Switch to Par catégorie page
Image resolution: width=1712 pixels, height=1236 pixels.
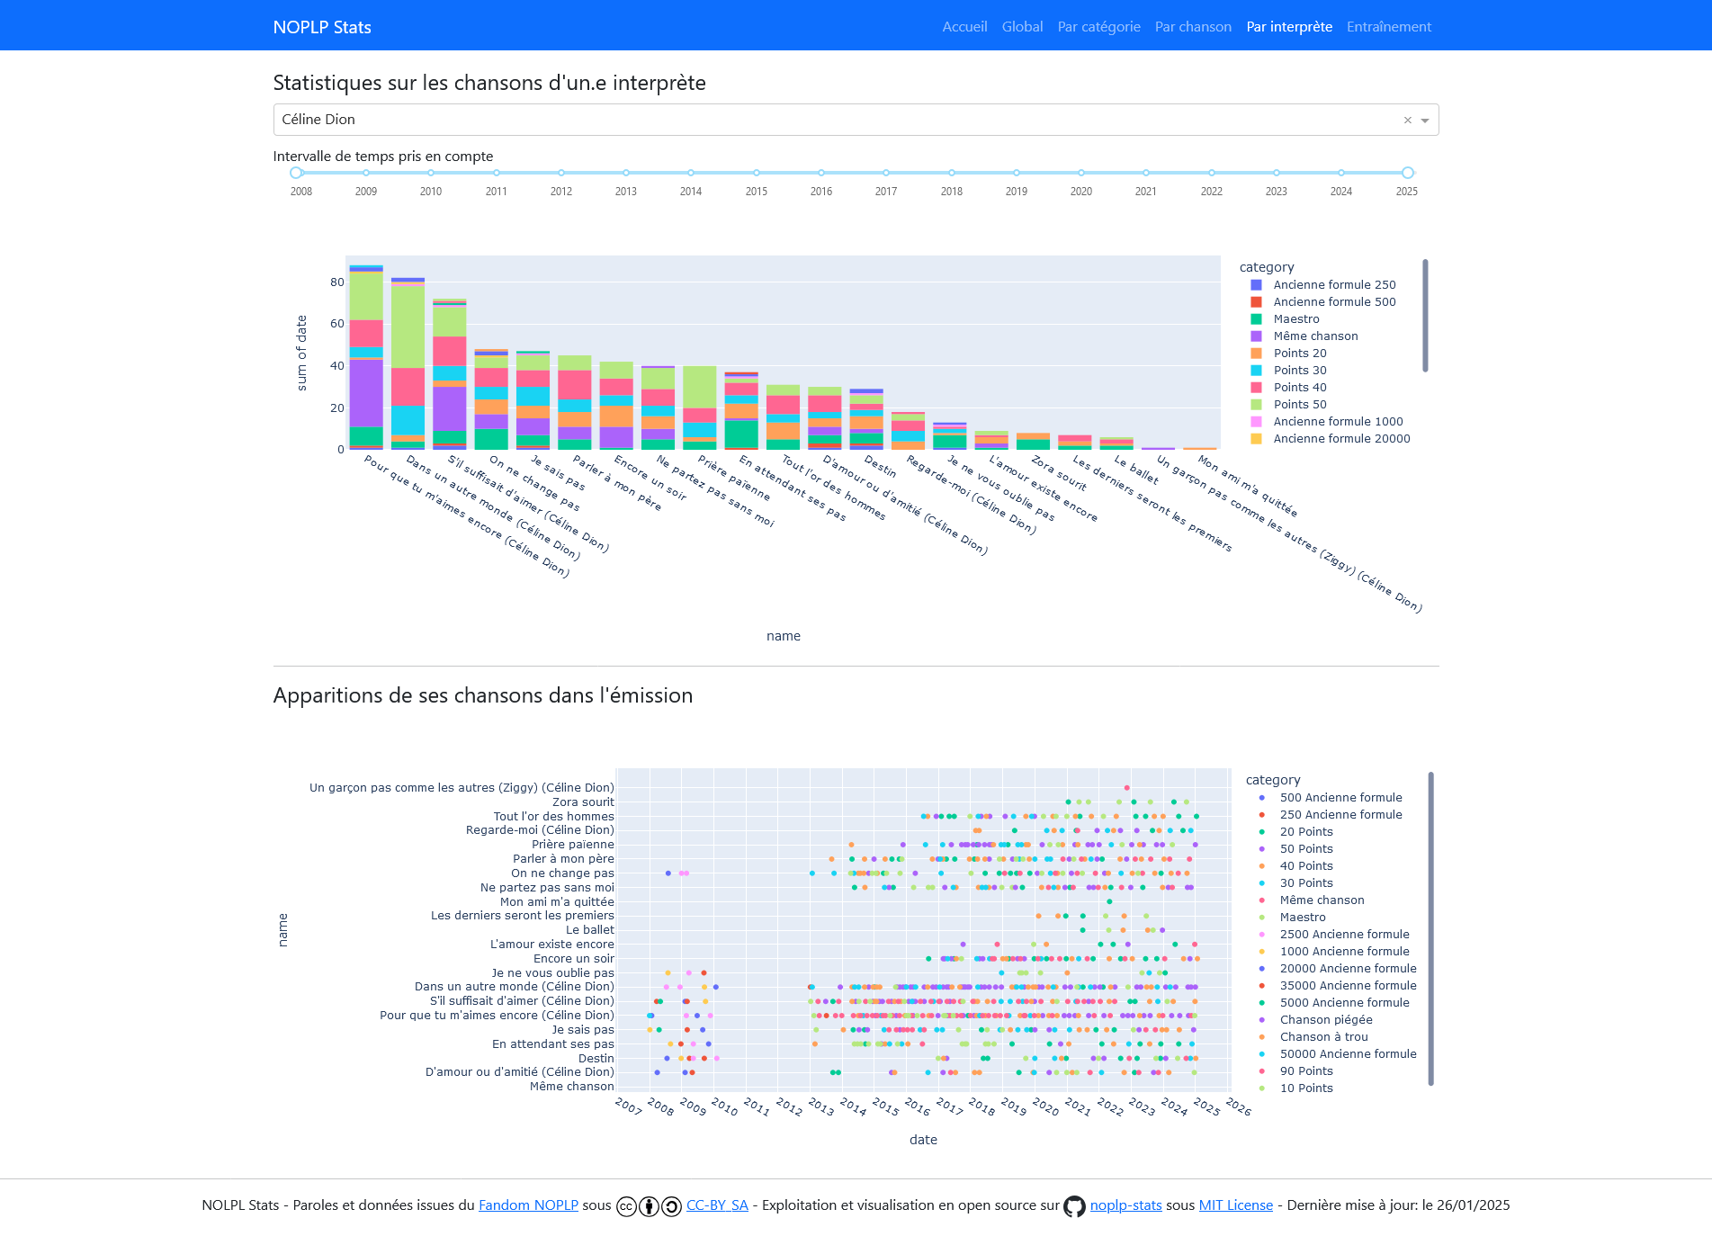[1099, 27]
